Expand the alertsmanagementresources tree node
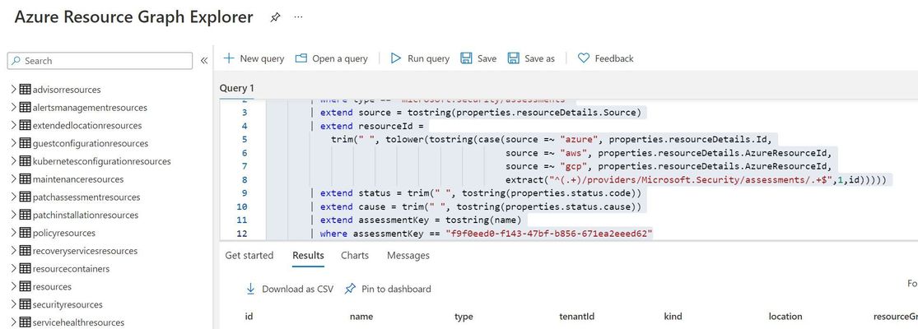Image resolution: width=918 pixels, height=329 pixels. click(14, 108)
